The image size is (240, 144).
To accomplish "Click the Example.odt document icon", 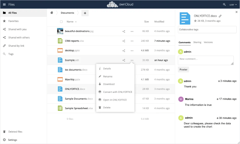I will coord(60,60).
